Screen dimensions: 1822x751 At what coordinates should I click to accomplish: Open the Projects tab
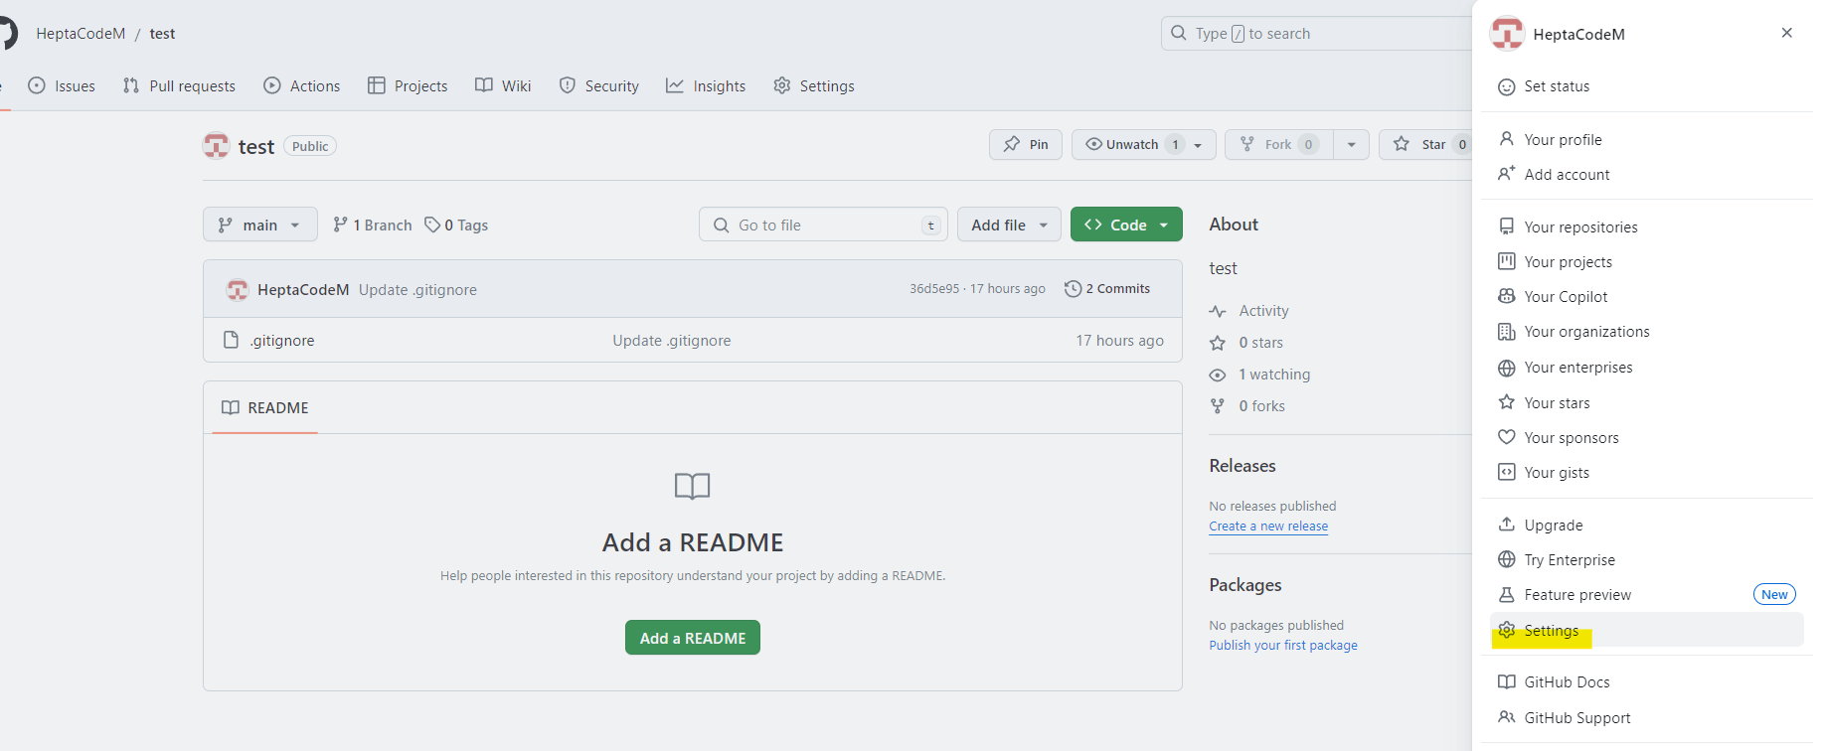[x=408, y=86]
